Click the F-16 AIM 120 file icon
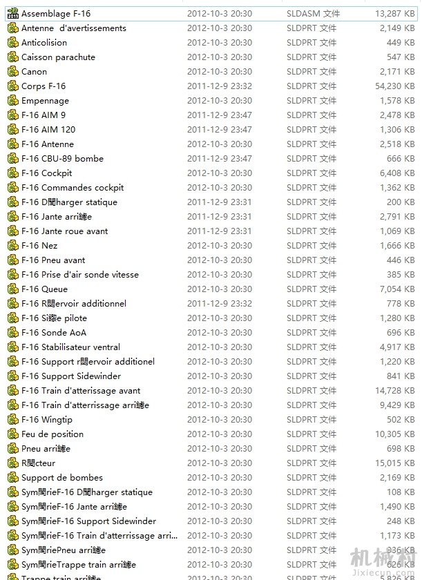The image size is (422, 580). tap(13, 130)
